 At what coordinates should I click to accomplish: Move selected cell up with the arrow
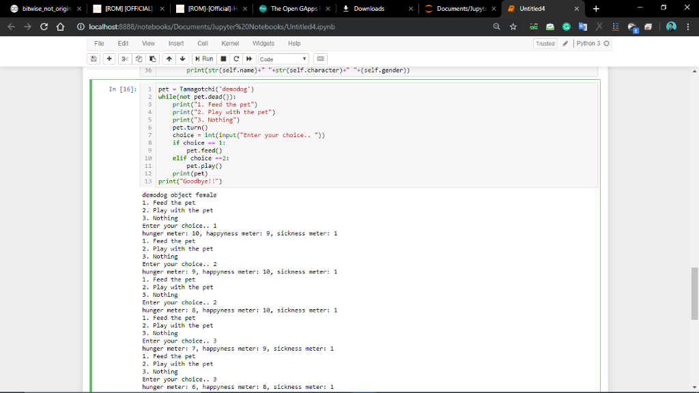169,59
